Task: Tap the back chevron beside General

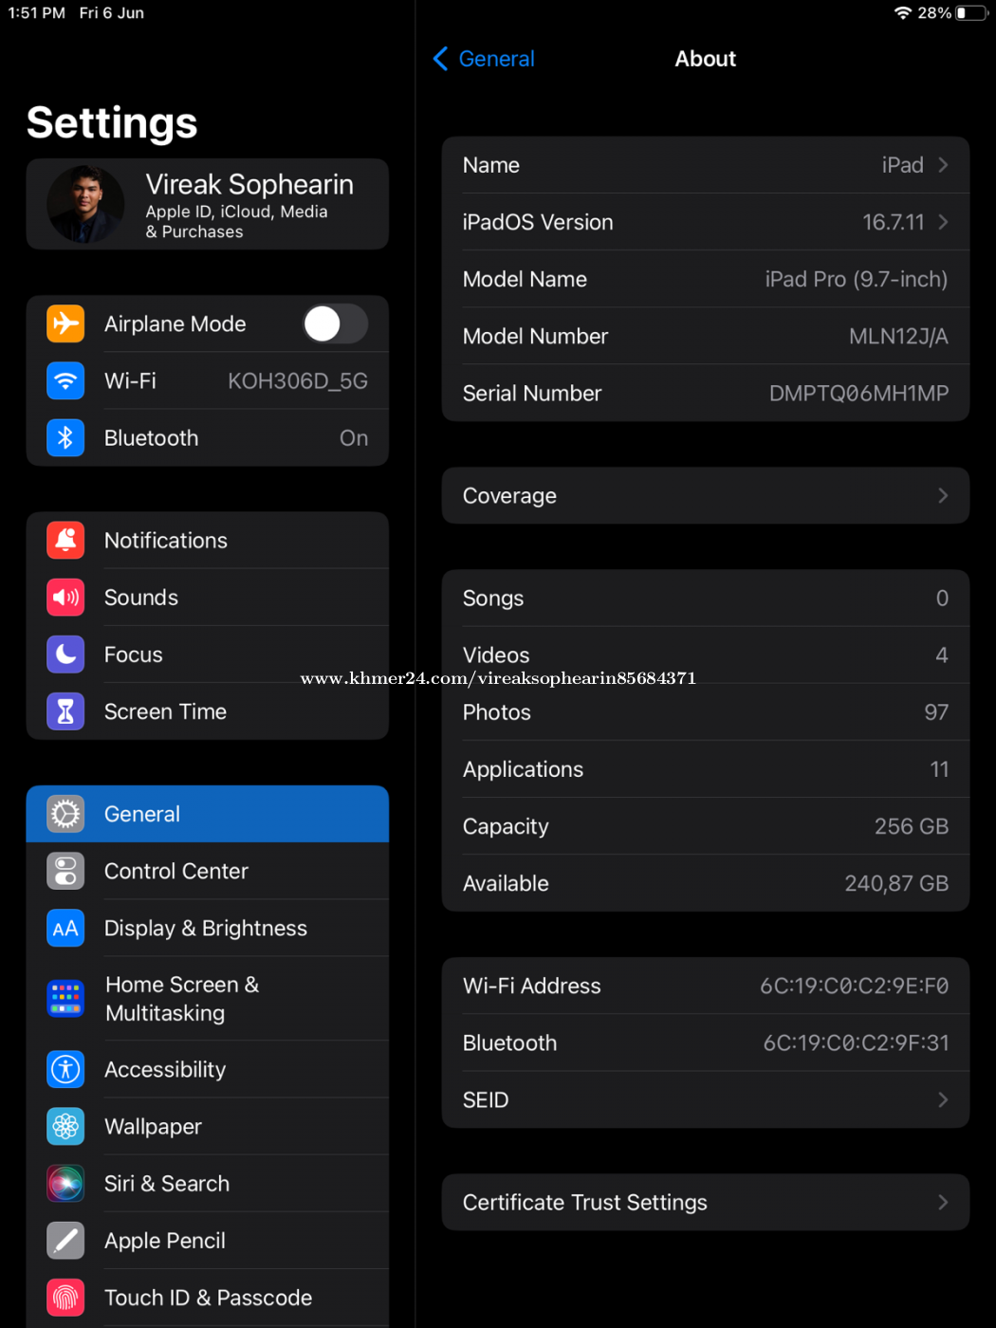Action: point(440,59)
